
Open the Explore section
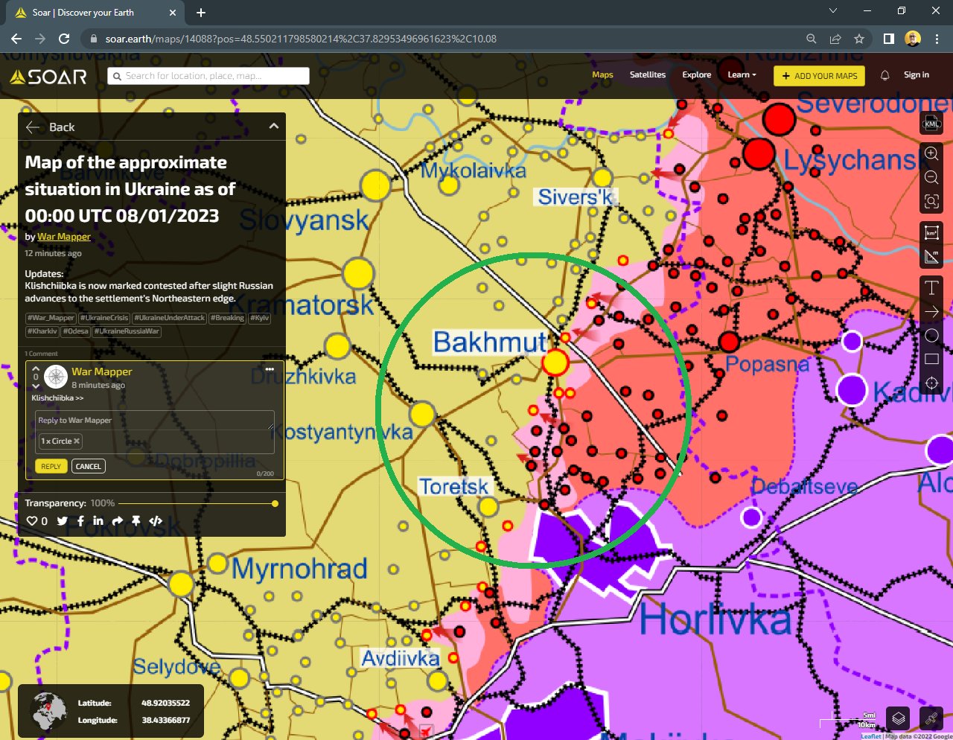pos(696,74)
